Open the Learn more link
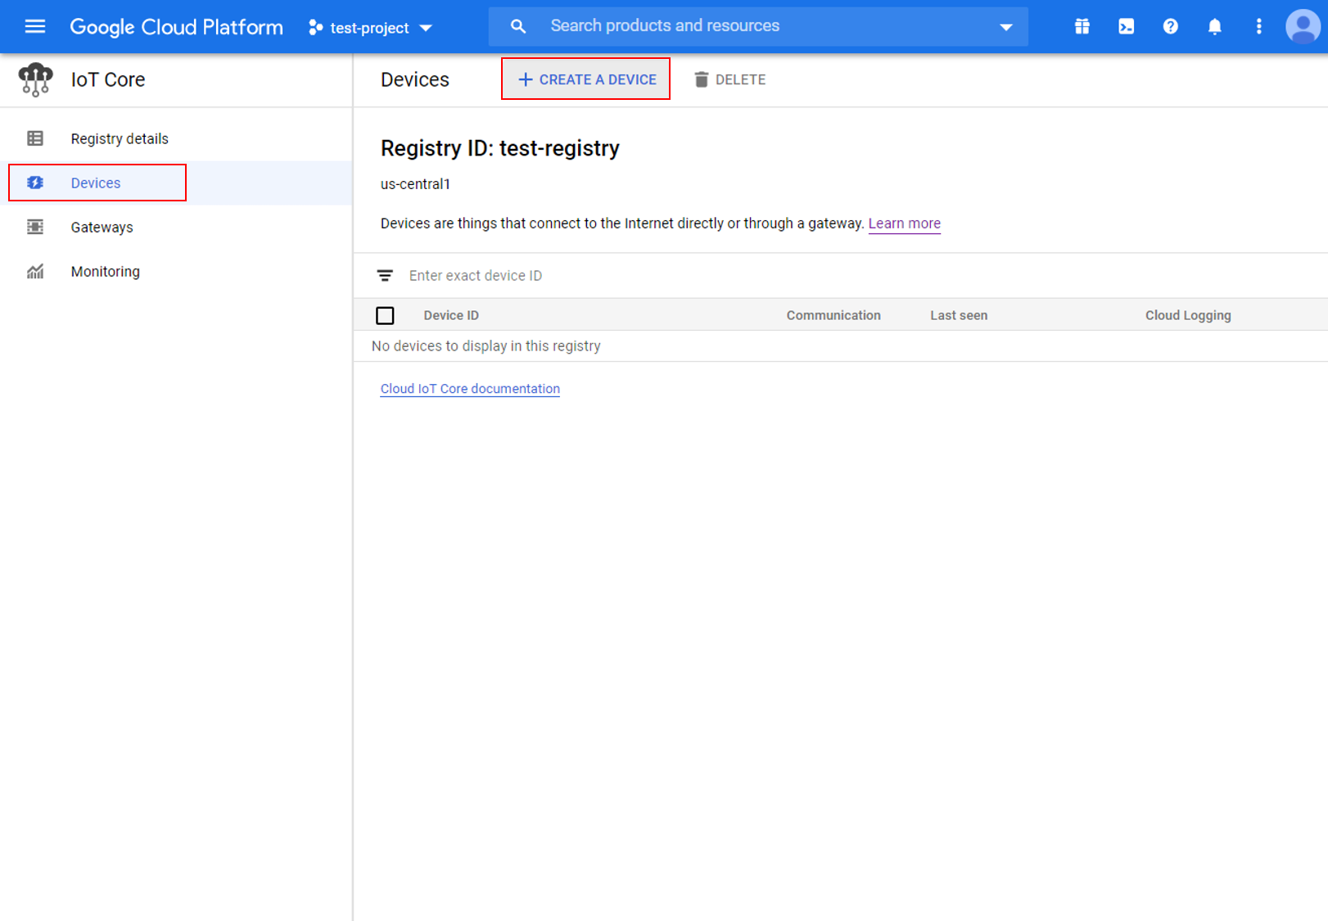This screenshot has width=1328, height=921. coord(904,223)
